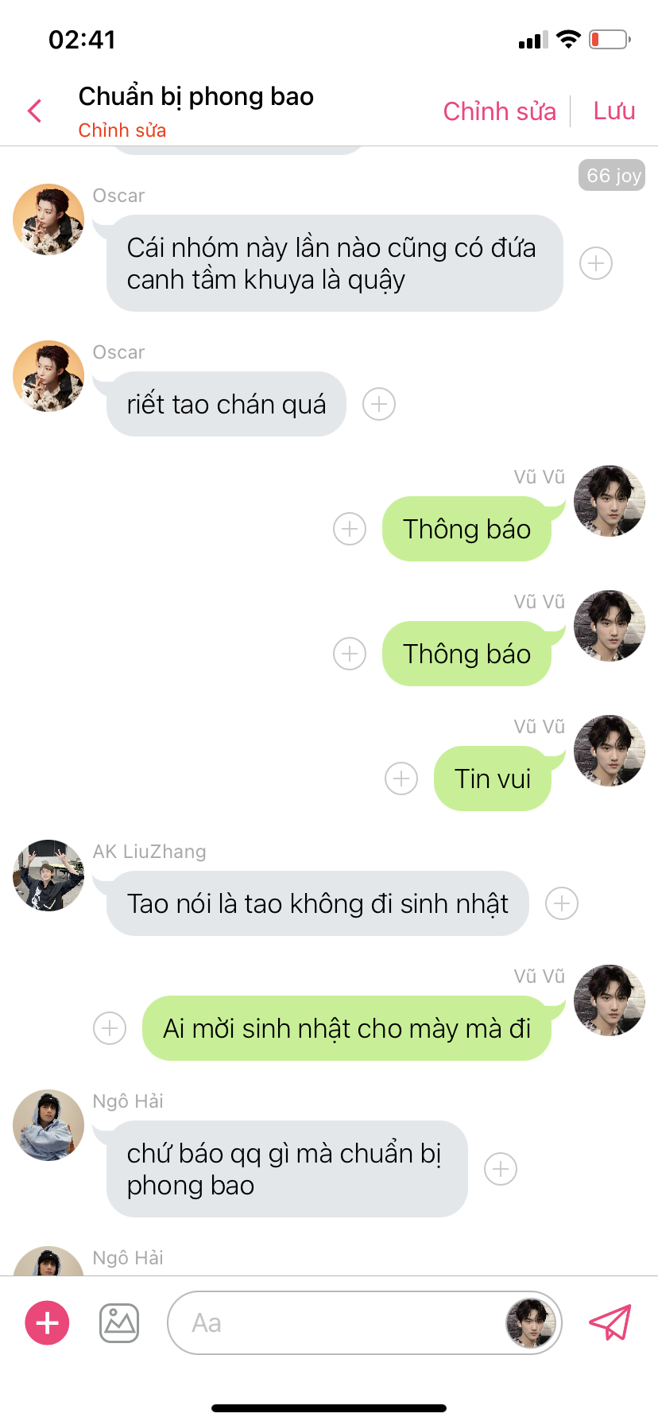Tap AK LiuZhang's avatar
This screenshot has height=1425, width=658.
[x=48, y=876]
